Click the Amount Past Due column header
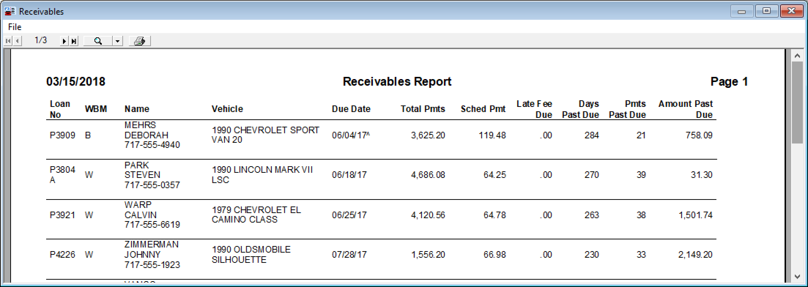The image size is (808, 287). [685, 109]
